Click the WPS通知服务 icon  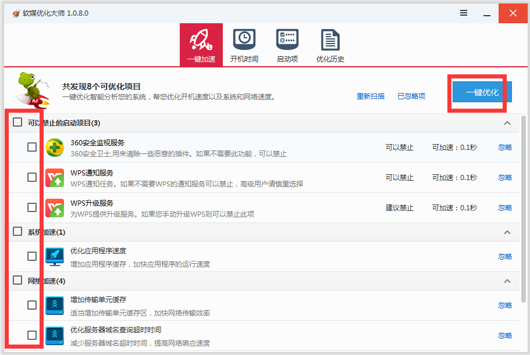[x=54, y=177]
